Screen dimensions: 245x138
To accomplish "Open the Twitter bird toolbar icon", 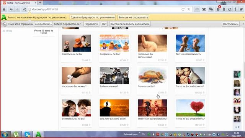I will click(241, 9).
